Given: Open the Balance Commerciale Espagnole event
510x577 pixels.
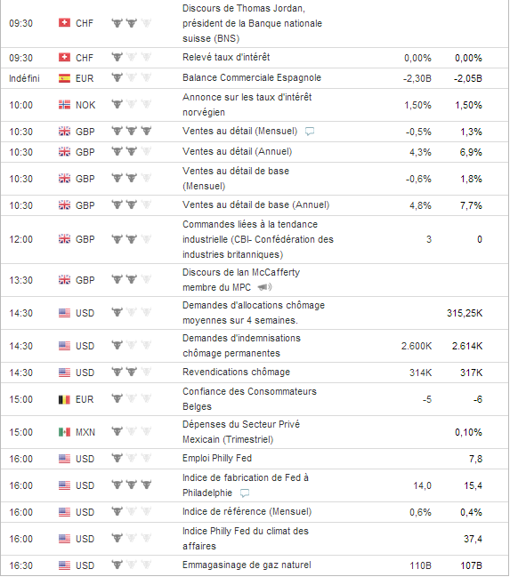Looking at the screenshot, I should click(x=252, y=78).
